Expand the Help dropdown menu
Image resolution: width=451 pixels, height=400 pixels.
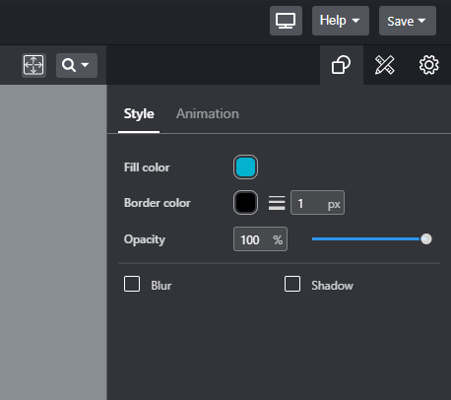click(x=341, y=21)
